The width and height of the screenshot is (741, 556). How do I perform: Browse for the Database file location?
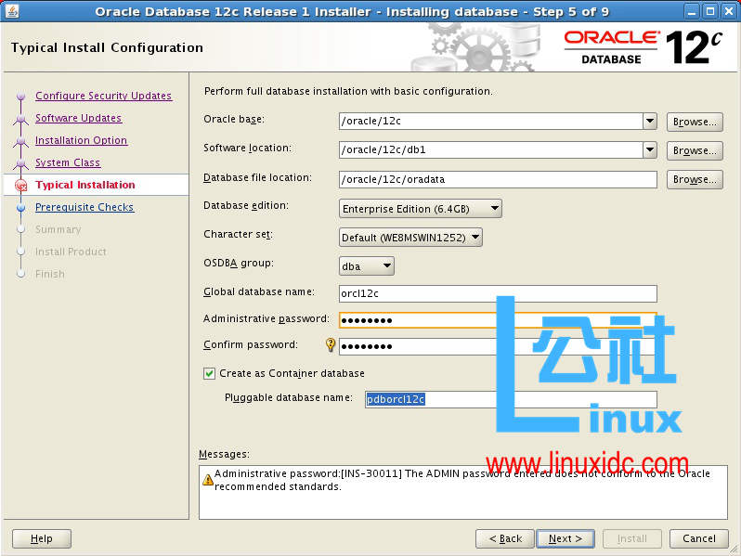[x=695, y=179]
